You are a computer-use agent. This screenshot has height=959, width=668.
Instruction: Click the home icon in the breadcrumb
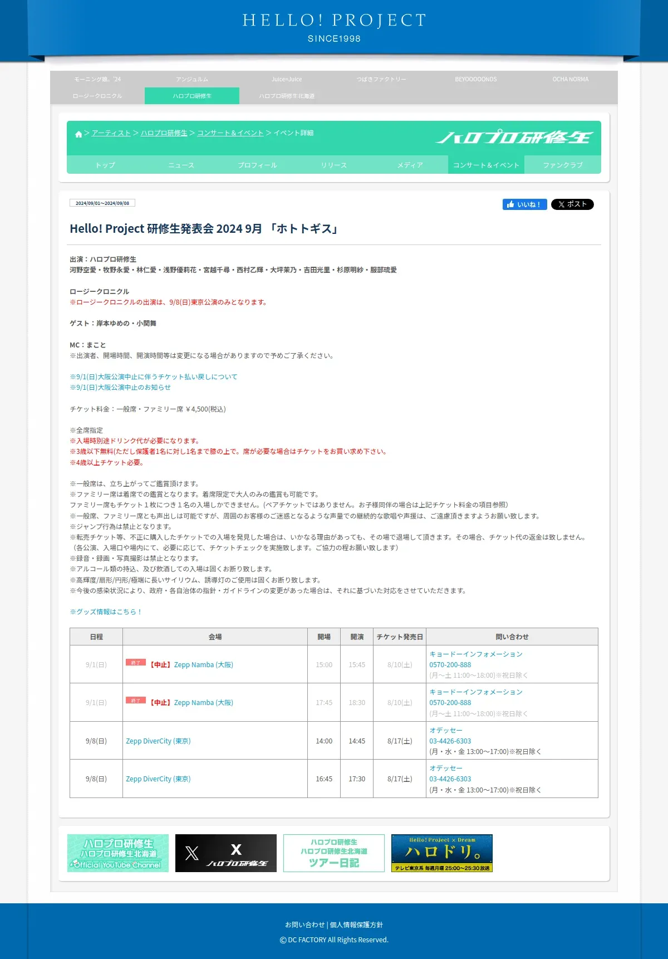click(78, 134)
